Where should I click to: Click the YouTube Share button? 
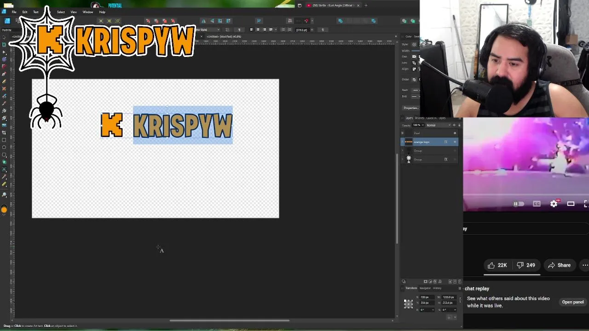pos(560,265)
